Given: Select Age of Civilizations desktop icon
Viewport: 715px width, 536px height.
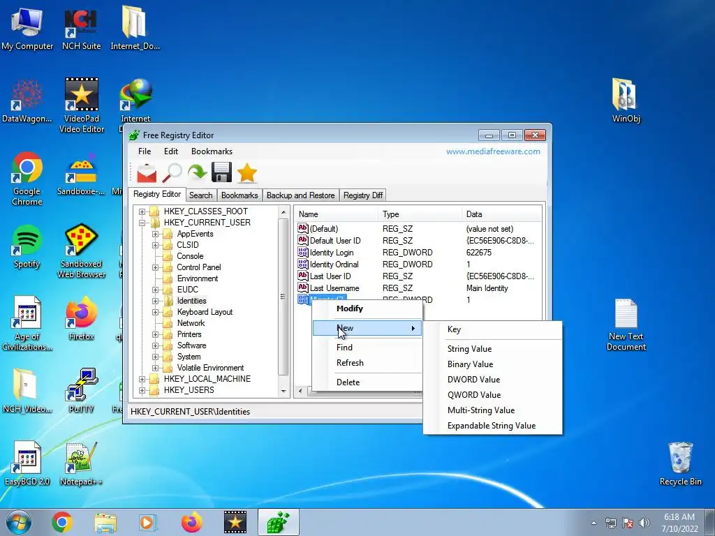Looking at the screenshot, I should (27, 324).
